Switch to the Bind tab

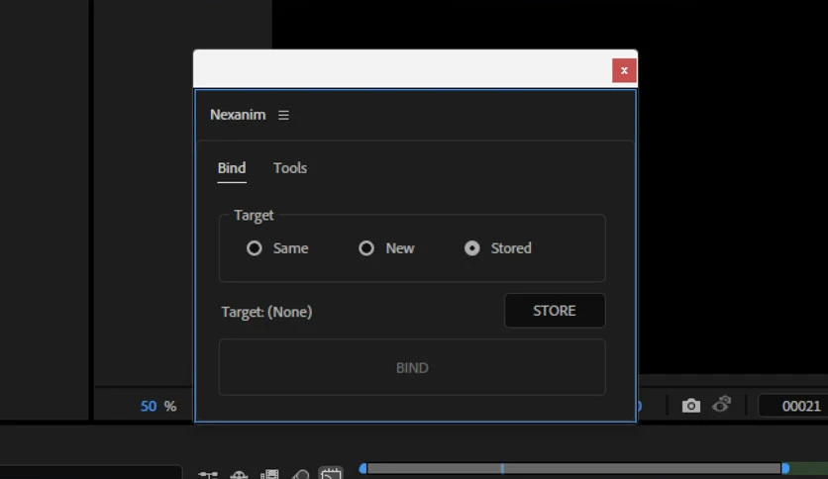tap(232, 168)
